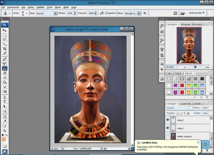Lock layer position

click(x=185, y=113)
